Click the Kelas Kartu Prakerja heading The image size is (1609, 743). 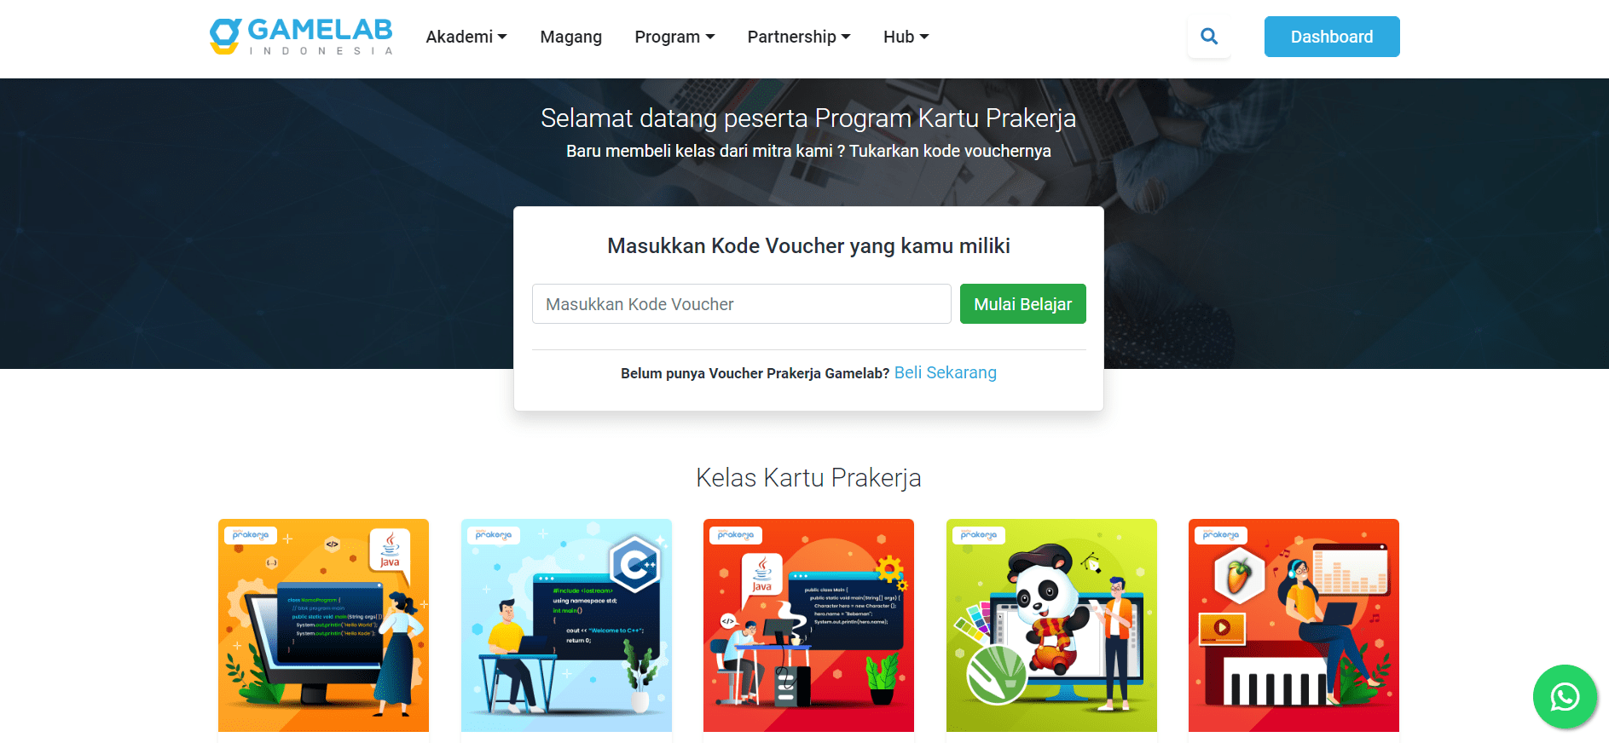(808, 477)
